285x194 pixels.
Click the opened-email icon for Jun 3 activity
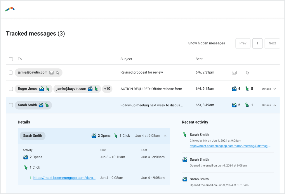[x=185, y=179]
